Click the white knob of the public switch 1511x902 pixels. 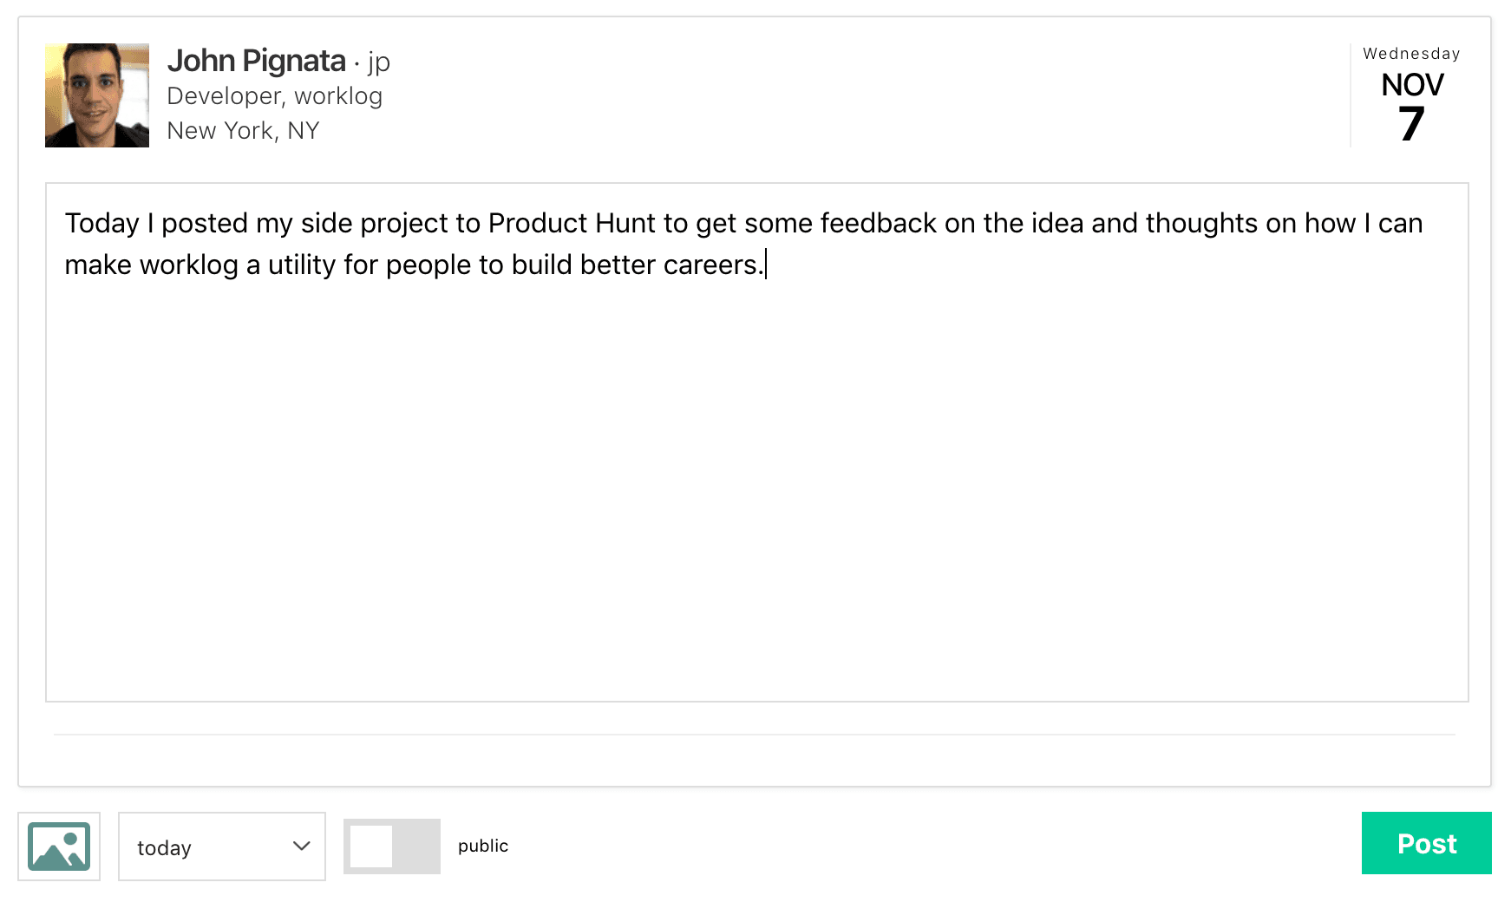pyautogui.click(x=371, y=846)
